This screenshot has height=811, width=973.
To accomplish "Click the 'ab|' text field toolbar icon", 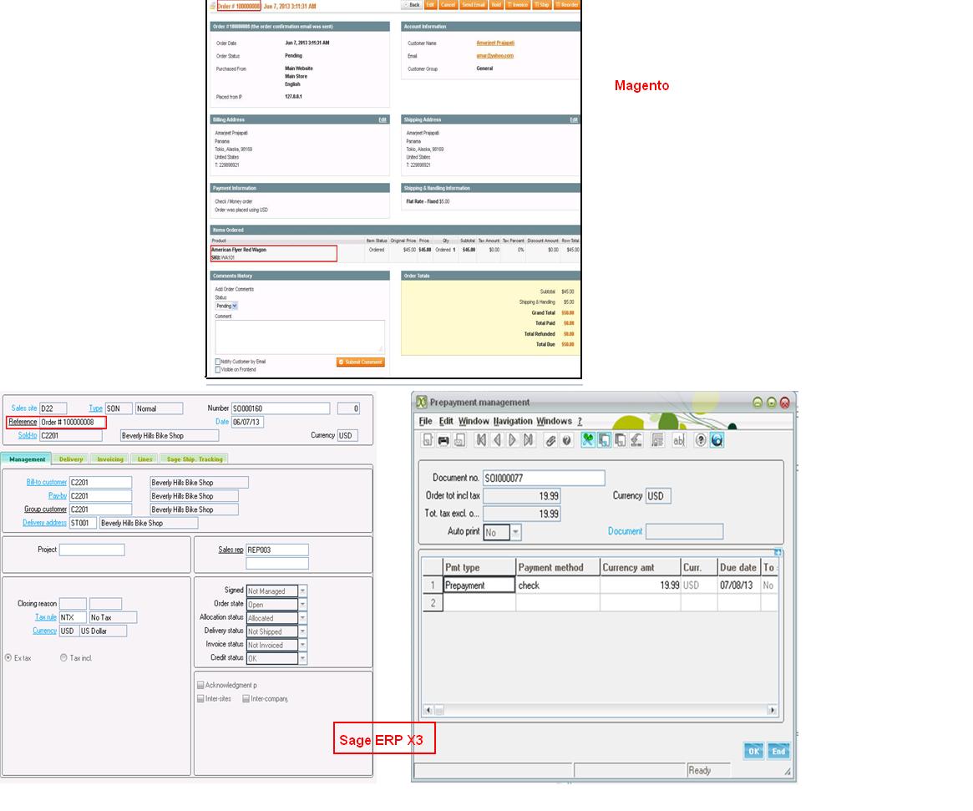I will tap(678, 440).
